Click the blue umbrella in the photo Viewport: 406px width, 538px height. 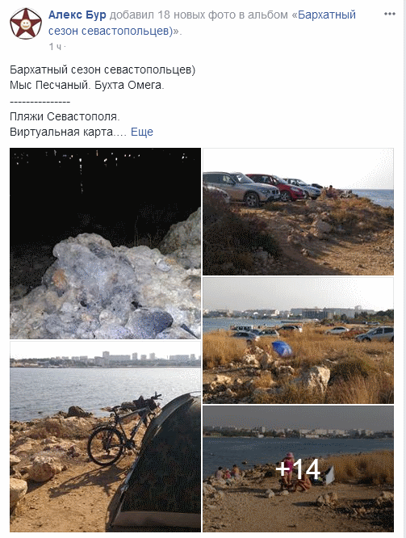pos(282,348)
